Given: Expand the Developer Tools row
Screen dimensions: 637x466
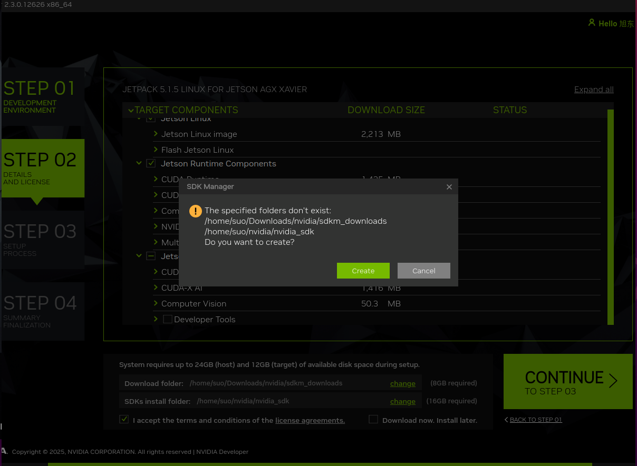Looking at the screenshot, I should click(156, 319).
